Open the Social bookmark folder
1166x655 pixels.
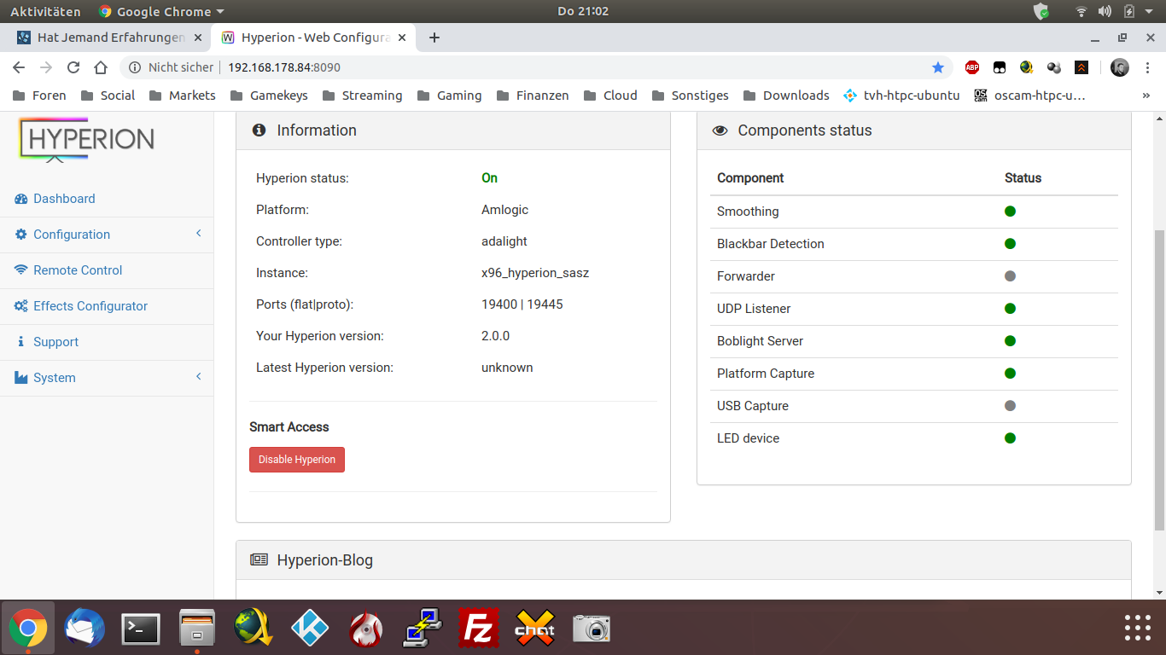(x=108, y=96)
